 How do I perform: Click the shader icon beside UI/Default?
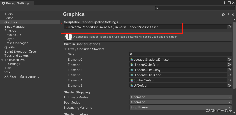point(132,86)
